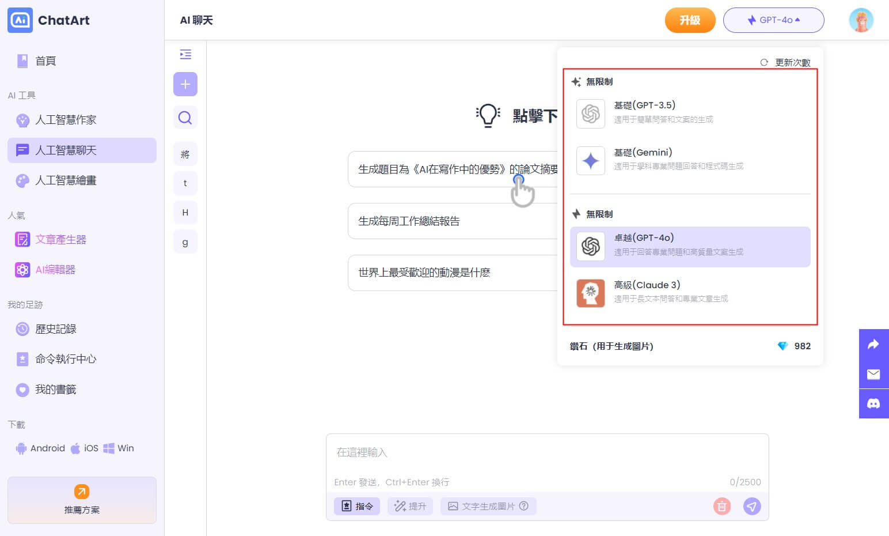
Task: Click the GPT-3.5 OpenAI logo icon
Action: [x=591, y=114]
